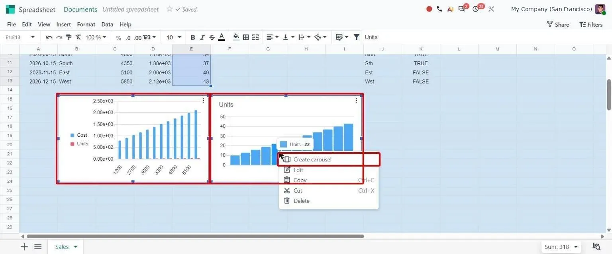Screen dimensions: 612x254
Task: Open the Insert menu
Action: pos(63,24)
